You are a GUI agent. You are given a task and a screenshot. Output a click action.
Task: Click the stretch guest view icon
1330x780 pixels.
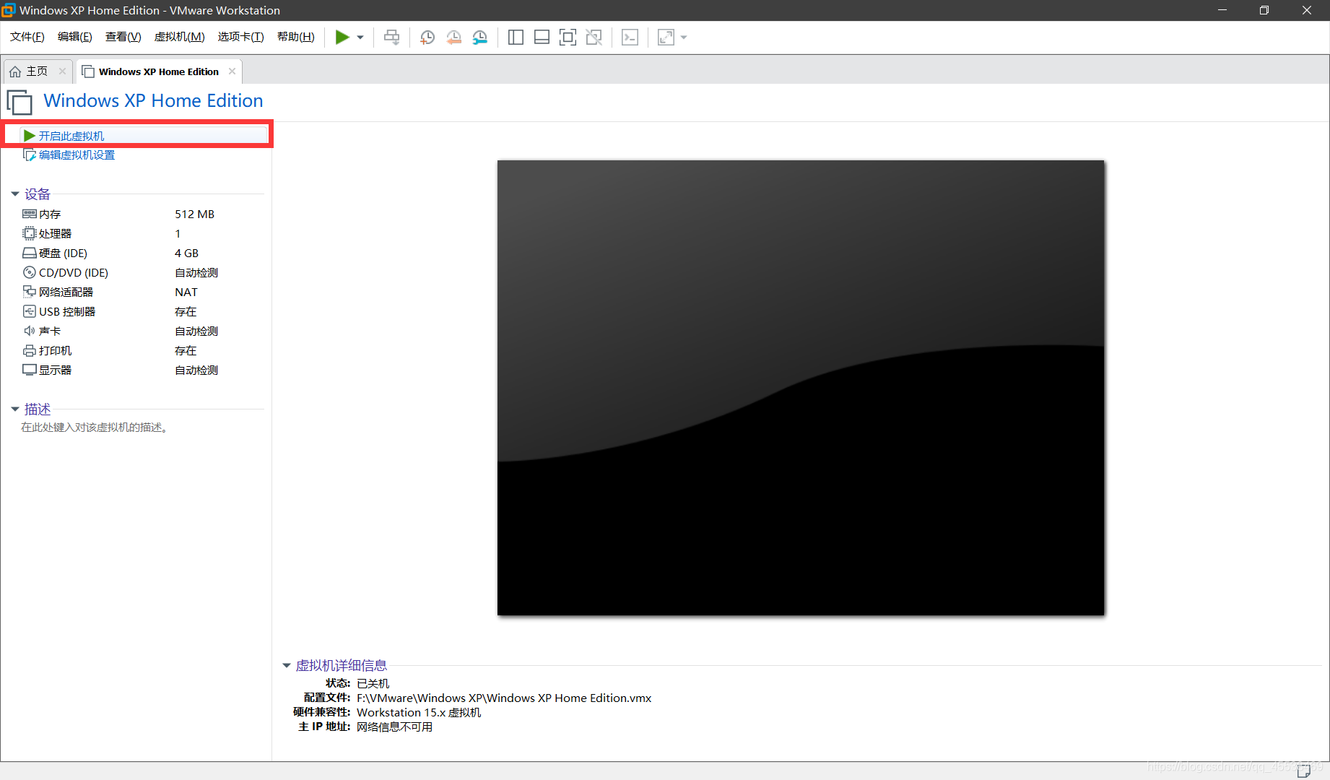(666, 38)
